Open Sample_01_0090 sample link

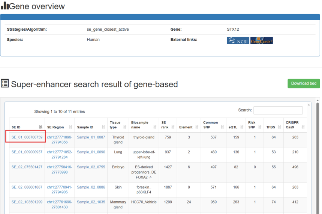coord(91,152)
